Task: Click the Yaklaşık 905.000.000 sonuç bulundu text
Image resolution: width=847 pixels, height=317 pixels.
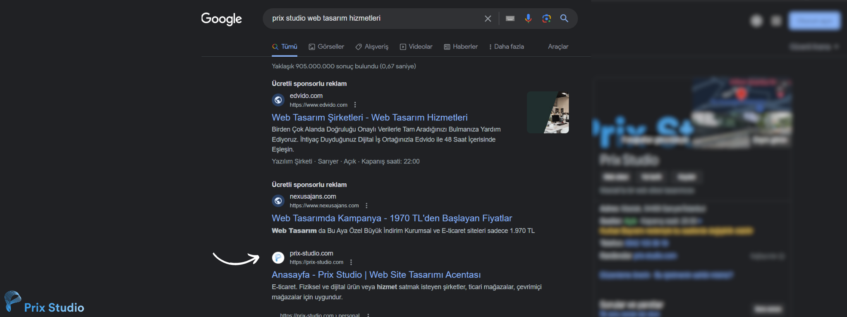Action: [x=344, y=66]
